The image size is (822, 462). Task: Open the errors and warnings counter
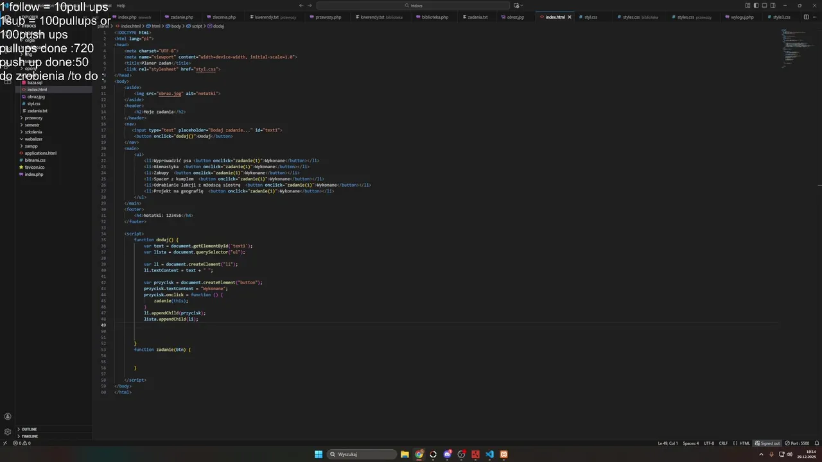pyautogui.click(x=23, y=443)
